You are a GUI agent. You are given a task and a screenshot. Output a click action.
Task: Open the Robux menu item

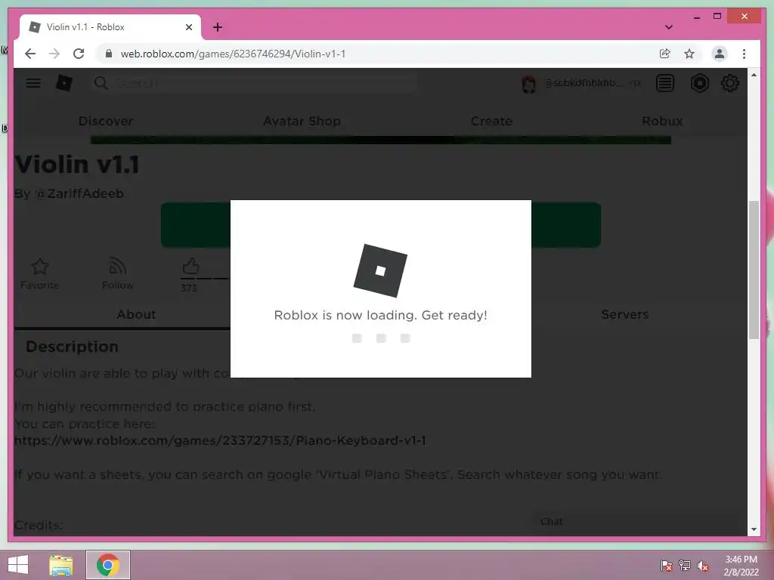click(x=662, y=121)
